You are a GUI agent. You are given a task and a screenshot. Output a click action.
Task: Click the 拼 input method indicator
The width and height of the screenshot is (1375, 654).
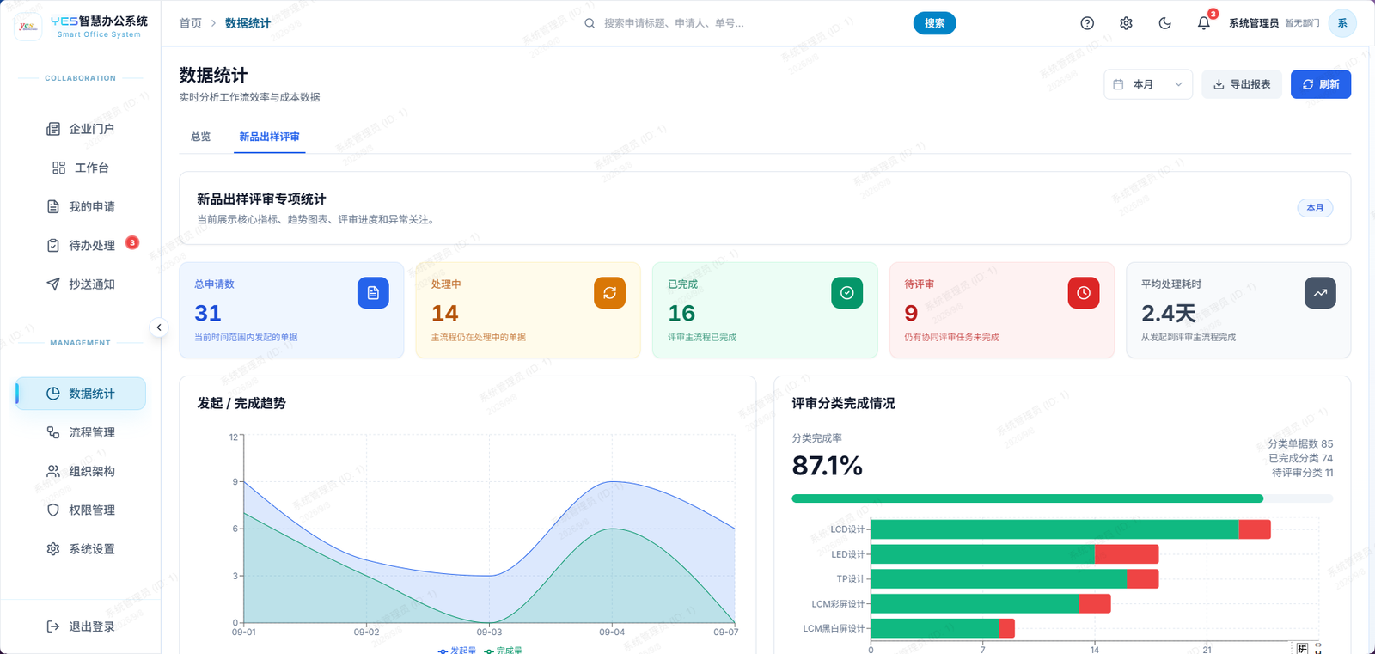[1303, 648]
